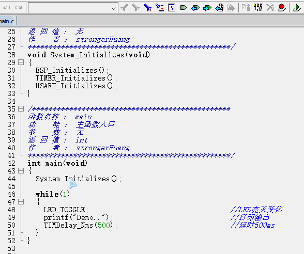Collapse the comment block at line 35
The image size is (304, 254).
coord(21,109)
